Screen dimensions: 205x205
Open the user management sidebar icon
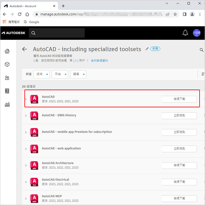(7, 78)
